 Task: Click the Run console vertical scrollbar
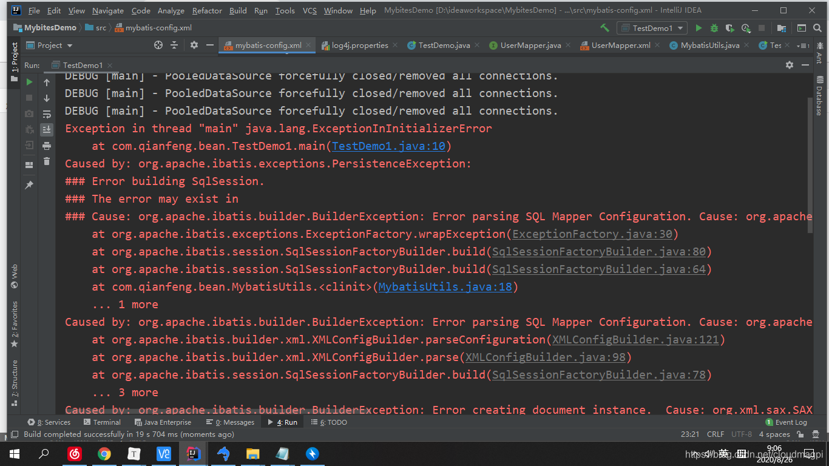click(x=810, y=165)
